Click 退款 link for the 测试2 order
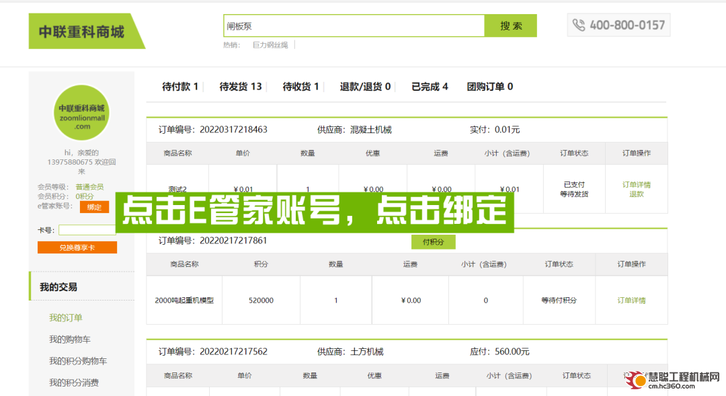This screenshot has height=396, width=726. (x=636, y=194)
